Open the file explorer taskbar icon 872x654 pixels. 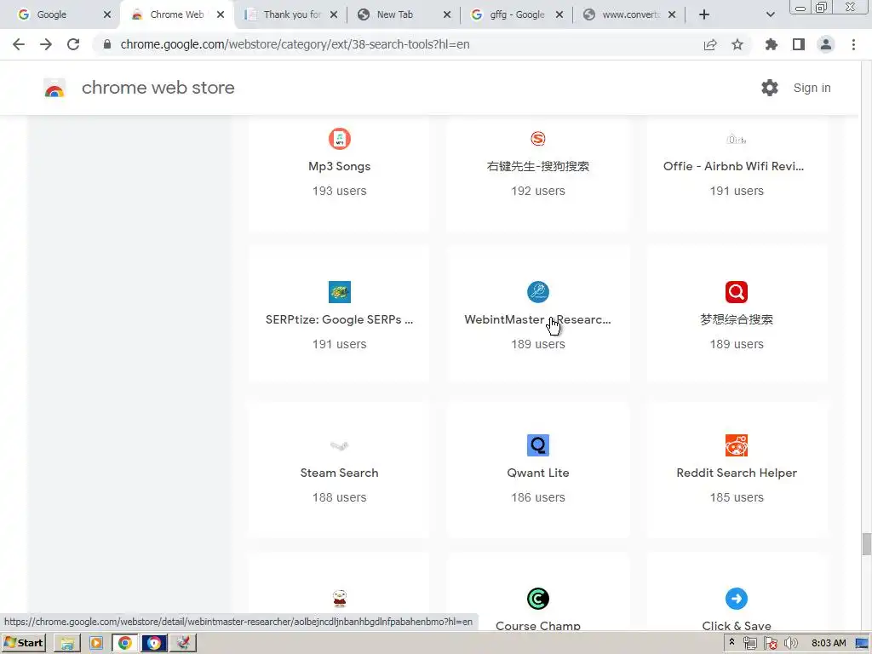pyautogui.click(x=67, y=643)
